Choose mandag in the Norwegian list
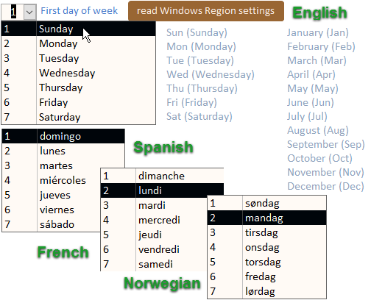The width and height of the screenshot is (371, 300). [x=266, y=218]
